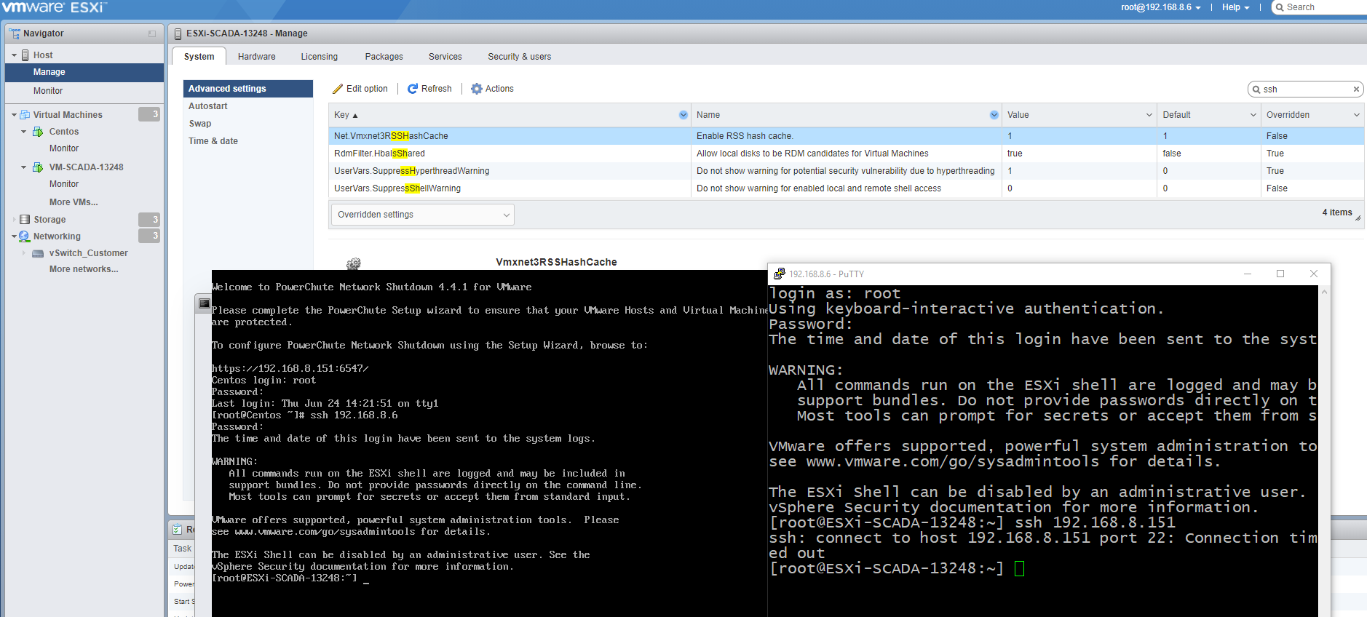Open the Overridden settings dropdown
Image resolution: width=1367 pixels, height=617 pixels.
422,215
